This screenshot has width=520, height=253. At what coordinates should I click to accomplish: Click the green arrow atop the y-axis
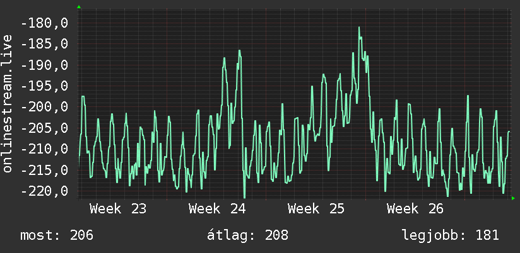(79, 7)
